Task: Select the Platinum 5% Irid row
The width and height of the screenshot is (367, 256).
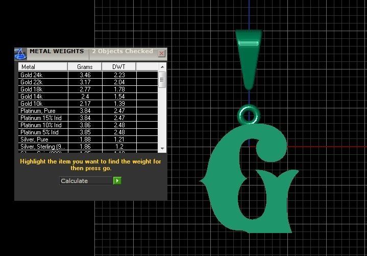Action: [88, 132]
